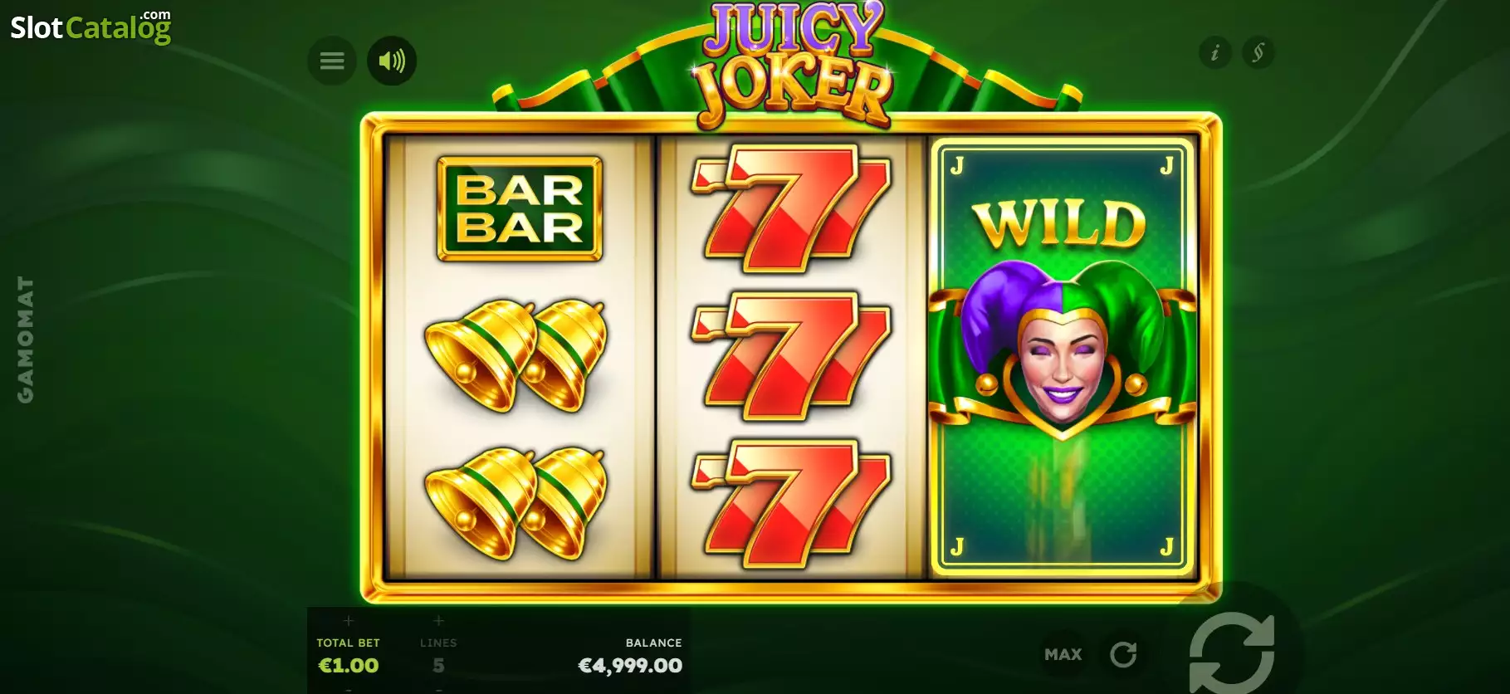This screenshot has width=1510, height=694.
Task: Mute the game sound
Action: coord(392,61)
